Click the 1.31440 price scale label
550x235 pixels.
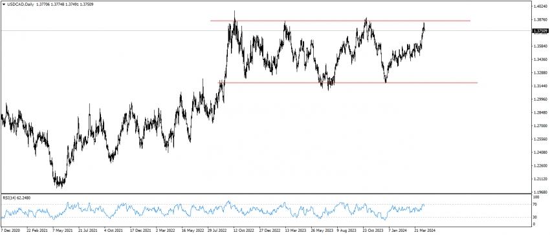pyautogui.click(x=540, y=86)
